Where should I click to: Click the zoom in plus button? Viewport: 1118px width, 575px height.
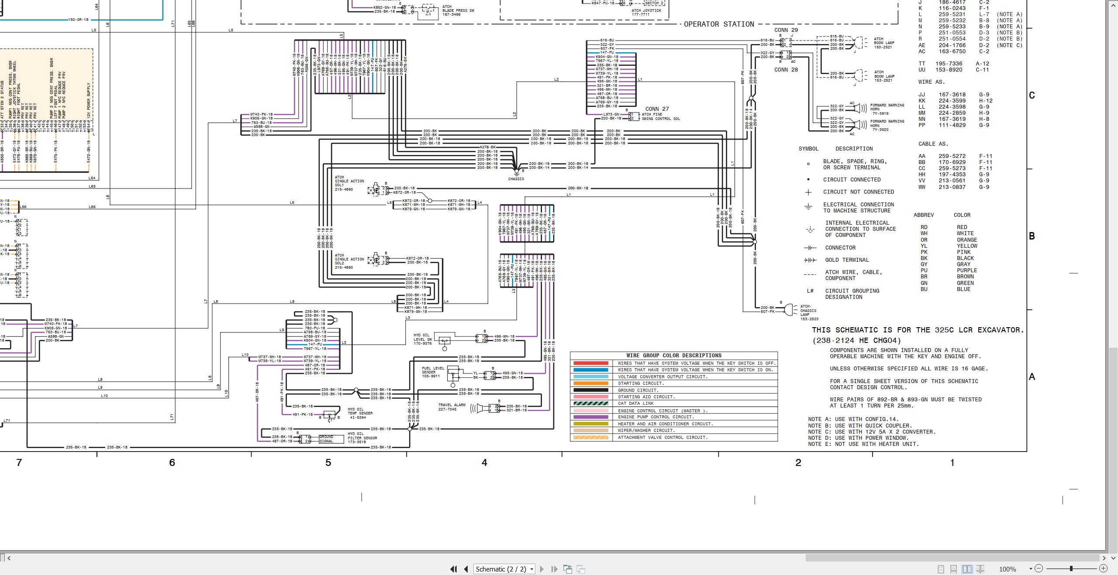1104,568
